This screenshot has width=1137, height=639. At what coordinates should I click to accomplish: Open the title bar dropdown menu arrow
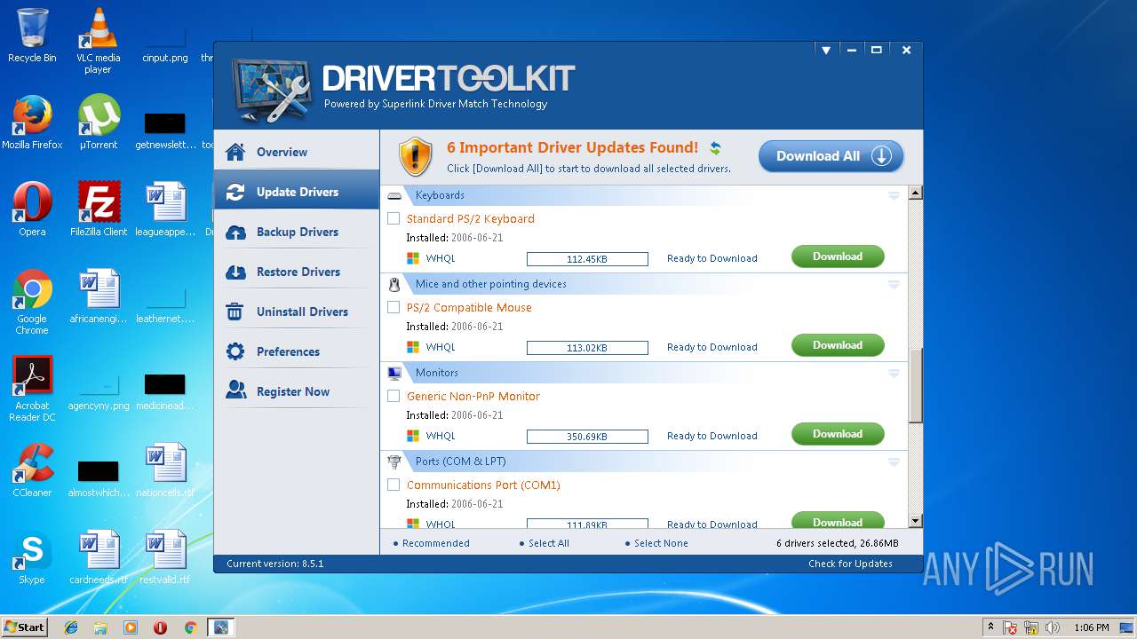coord(826,51)
